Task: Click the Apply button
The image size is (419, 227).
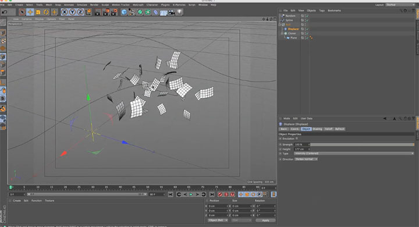Action: [x=265, y=220]
